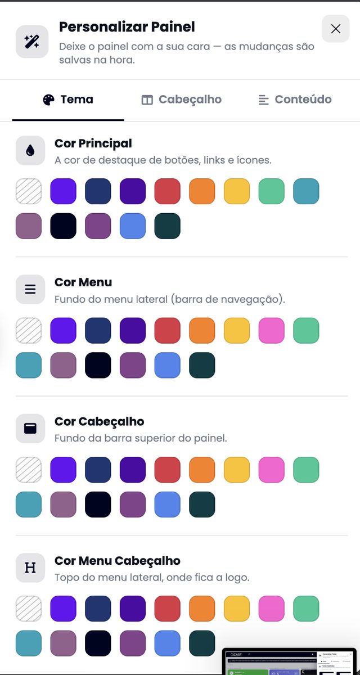This screenshot has height=675, width=360.
Task: Open the panel preview thumbnail
Action: (x=290, y=661)
